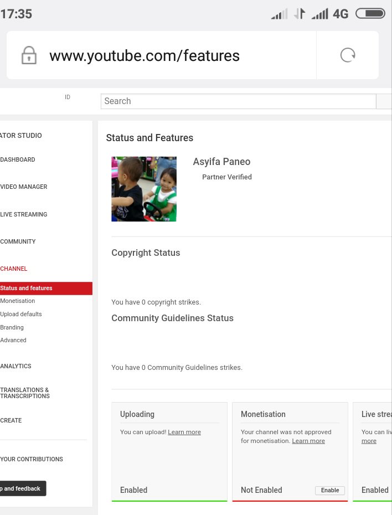Open Community in the sidebar

point(18,242)
